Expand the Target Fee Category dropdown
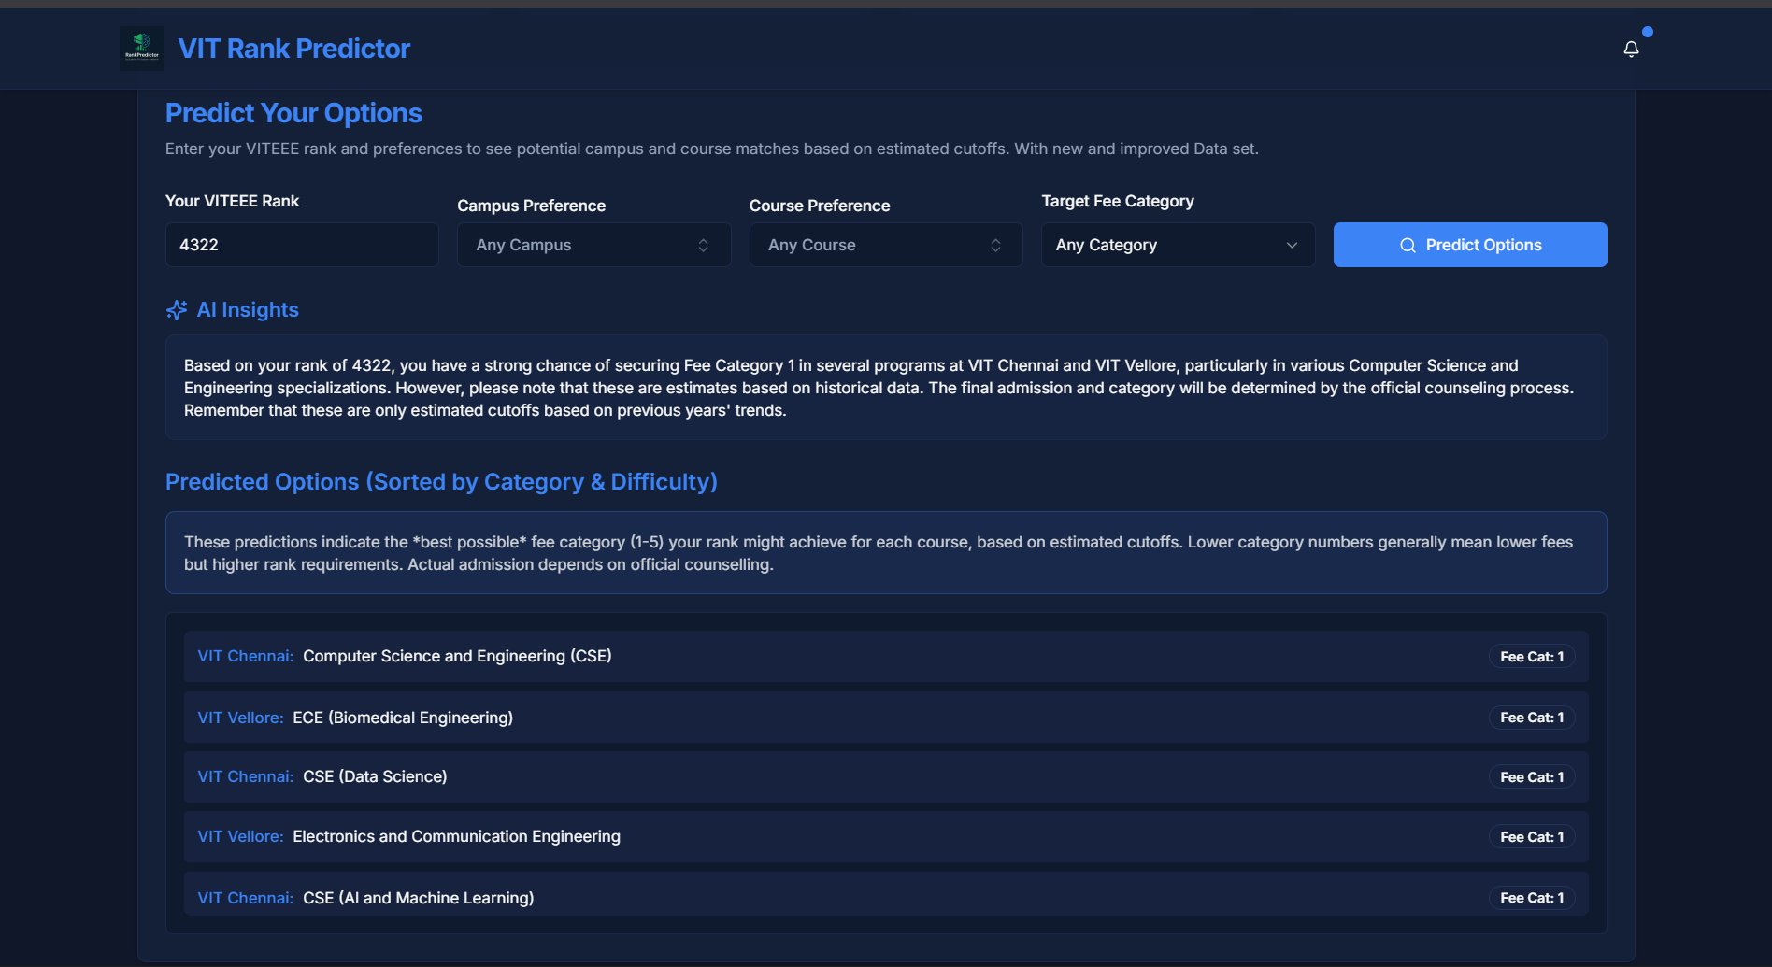Viewport: 1772px width, 967px height. point(1177,245)
